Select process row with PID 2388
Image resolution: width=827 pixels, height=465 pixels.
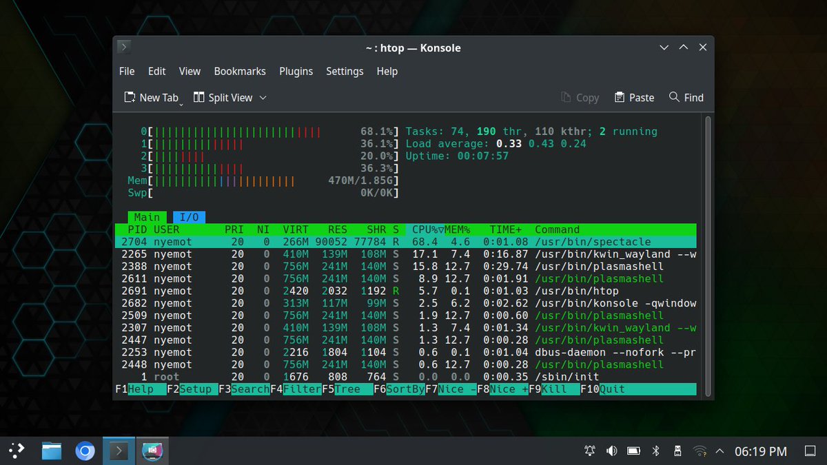pos(405,267)
